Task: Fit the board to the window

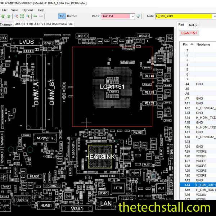Action: 22,17
